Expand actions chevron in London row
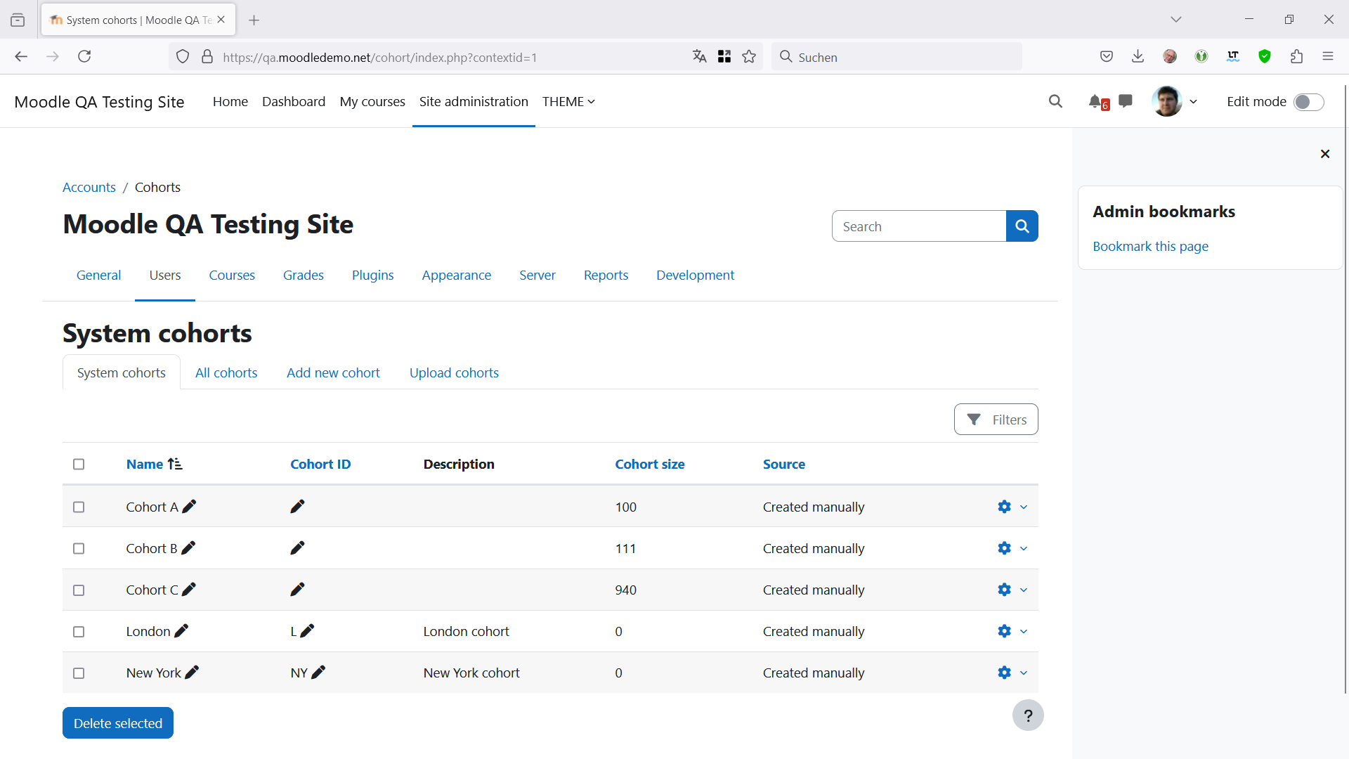Image resolution: width=1349 pixels, height=759 pixels. [x=1024, y=631]
